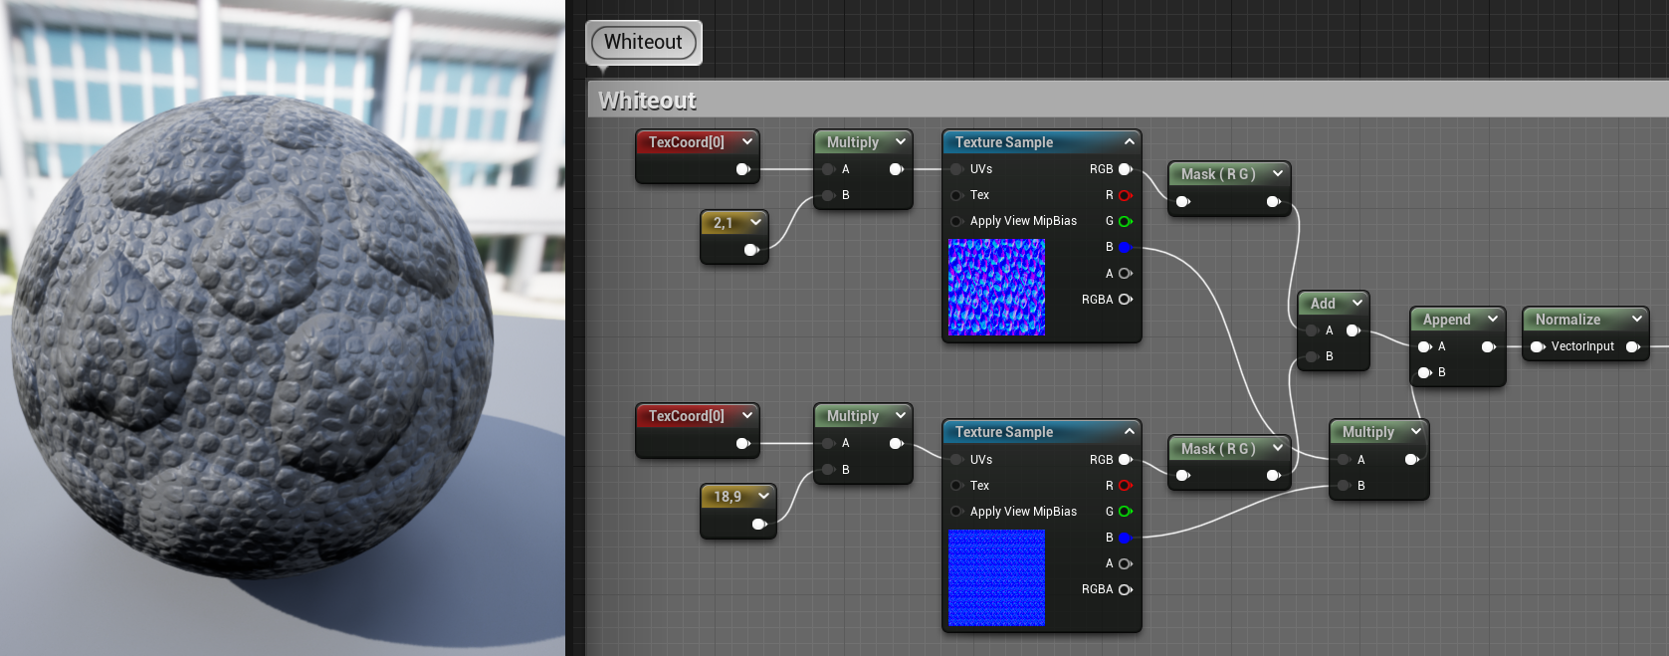Expand the chevron on the TexCoord[0] node connected to the 2,1 Multiply
This screenshot has height=656, width=1669.
(747, 141)
